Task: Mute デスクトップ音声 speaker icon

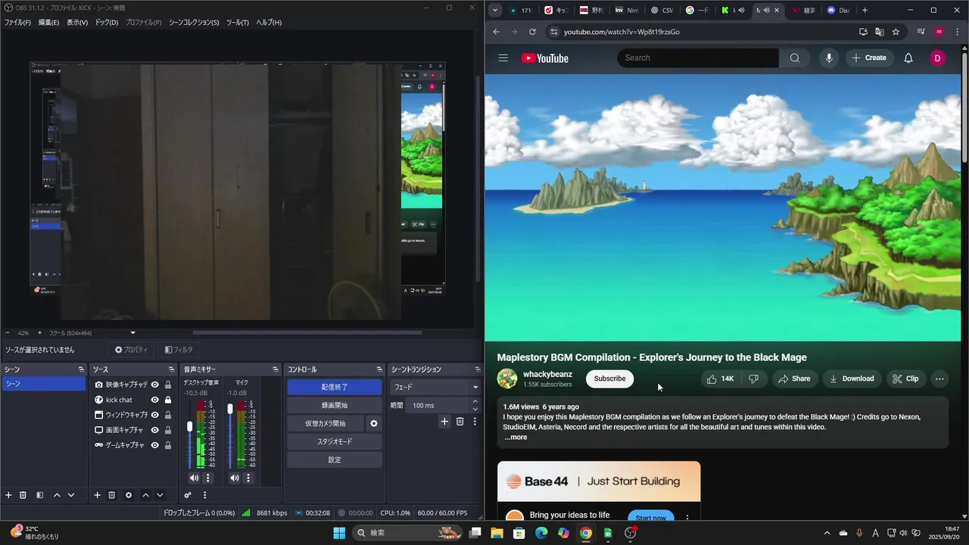Action: (x=194, y=478)
